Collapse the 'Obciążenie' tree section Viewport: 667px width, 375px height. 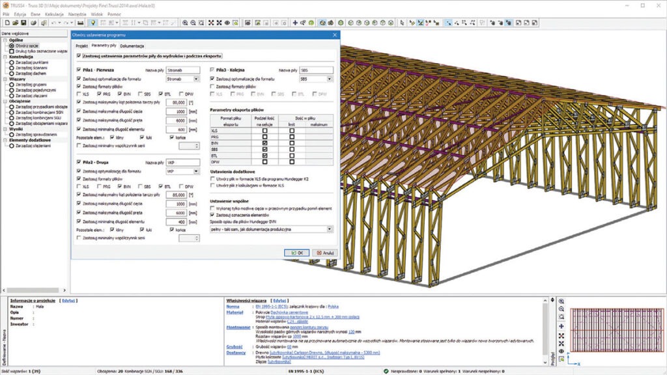5,101
